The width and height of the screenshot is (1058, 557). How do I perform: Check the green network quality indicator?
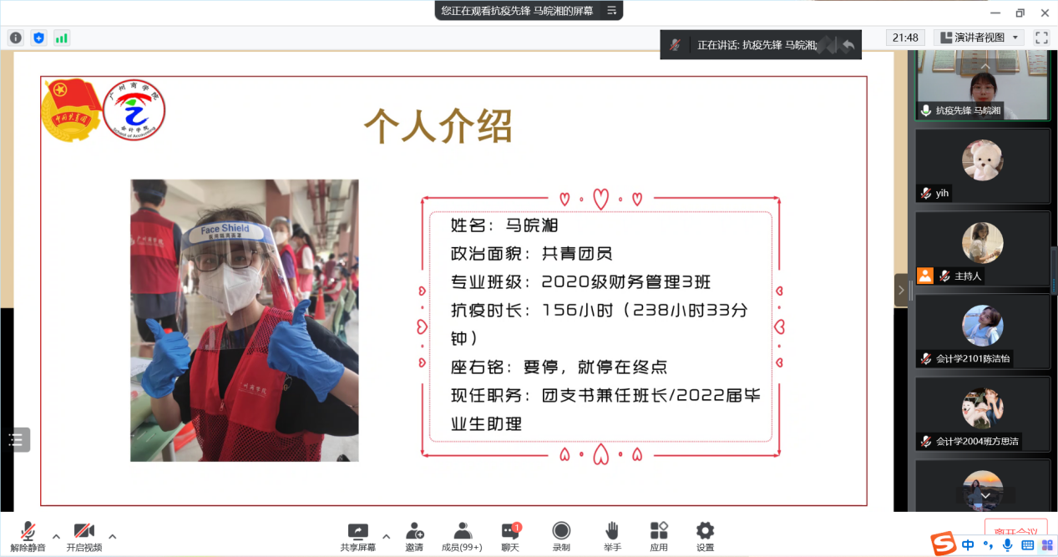(59, 38)
